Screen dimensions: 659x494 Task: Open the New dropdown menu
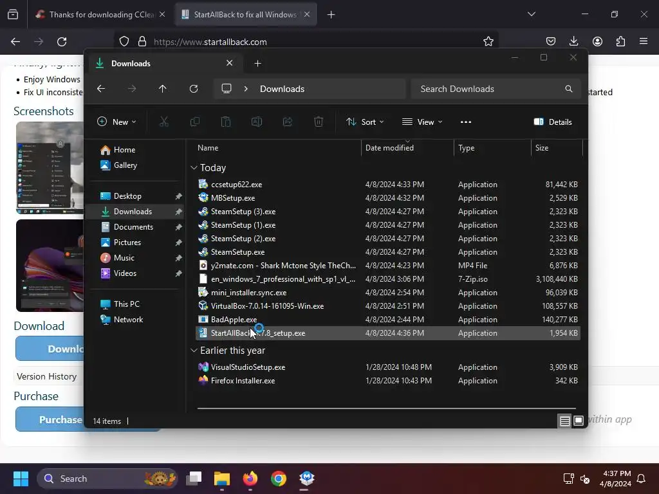point(116,122)
